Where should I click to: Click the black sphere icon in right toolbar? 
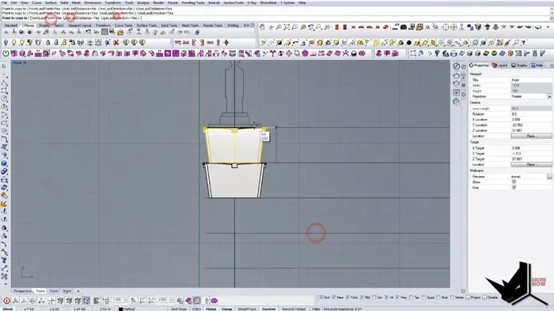pyautogui.click(x=409, y=43)
